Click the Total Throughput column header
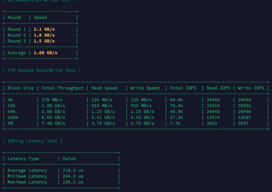This screenshot has height=192, width=272. pyautogui.click(x=62, y=88)
